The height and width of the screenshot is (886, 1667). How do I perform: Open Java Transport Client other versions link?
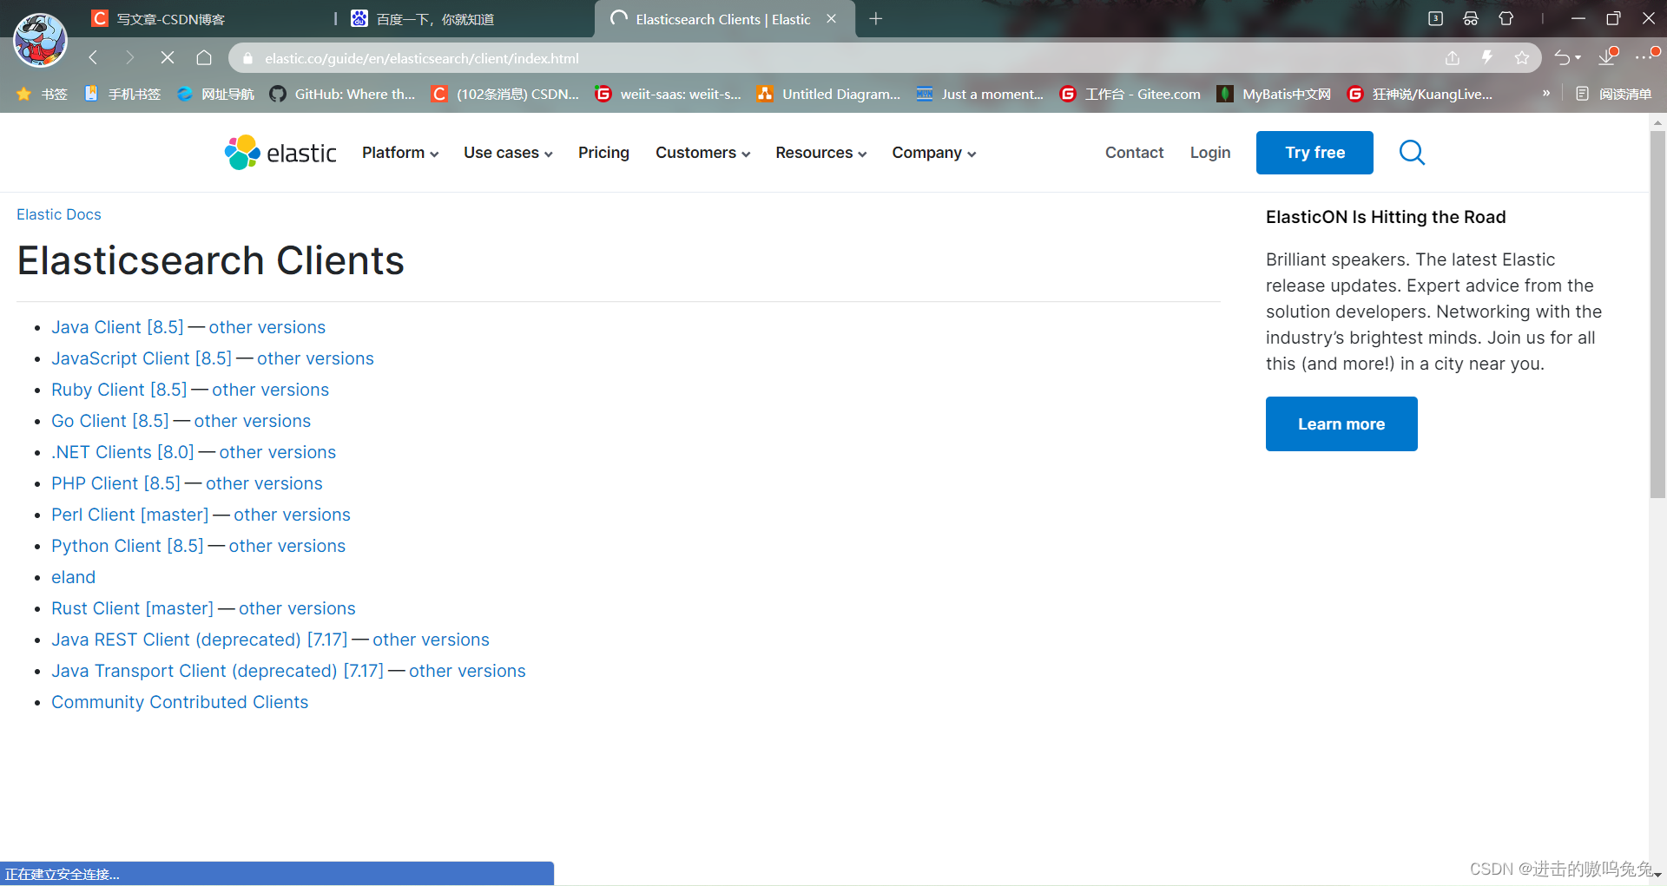(467, 671)
